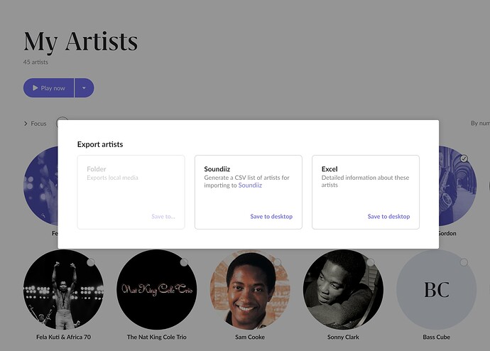Open the sort-by dropdown at right
The image size is (490, 351).
pos(479,124)
